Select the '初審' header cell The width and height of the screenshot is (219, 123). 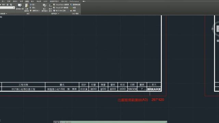coord(93,85)
